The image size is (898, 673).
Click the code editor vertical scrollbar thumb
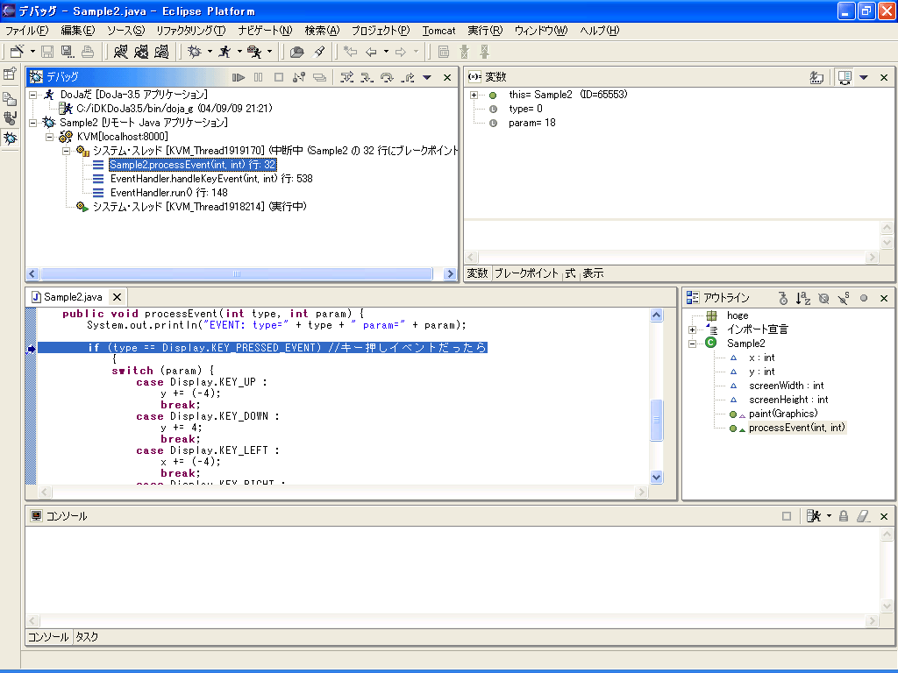(656, 420)
